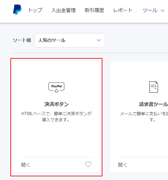This screenshot has width=168, height=180.
Task: Favorite 決済ボタン with the heart icon
Action: click(88, 164)
